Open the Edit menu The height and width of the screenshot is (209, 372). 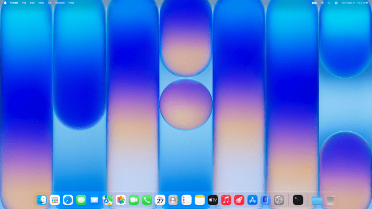coord(33,3)
